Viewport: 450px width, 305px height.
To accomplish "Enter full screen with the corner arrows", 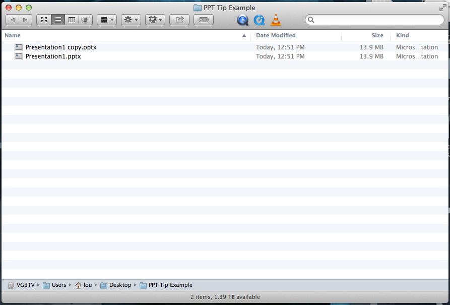I will coord(443,8).
